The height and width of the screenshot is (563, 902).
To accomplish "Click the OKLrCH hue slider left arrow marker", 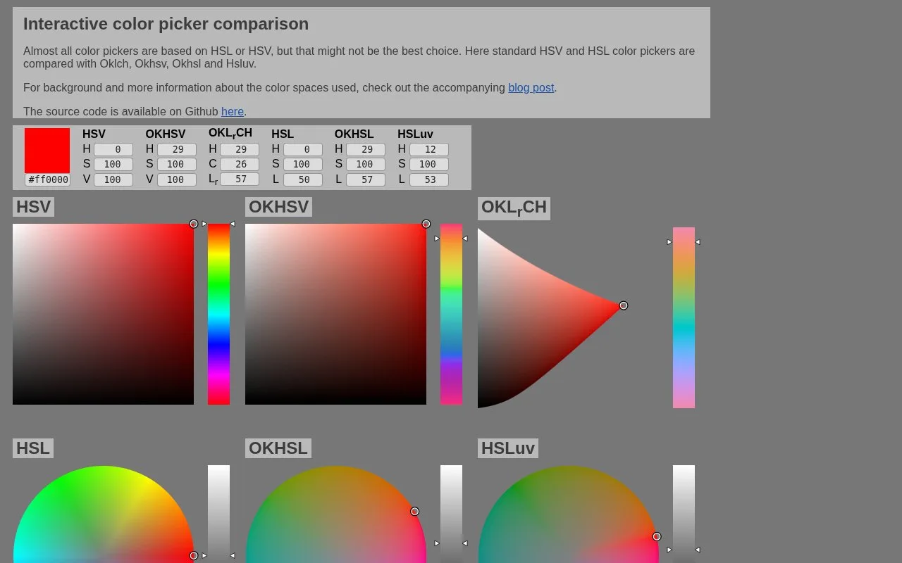I will click(x=669, y=242).
